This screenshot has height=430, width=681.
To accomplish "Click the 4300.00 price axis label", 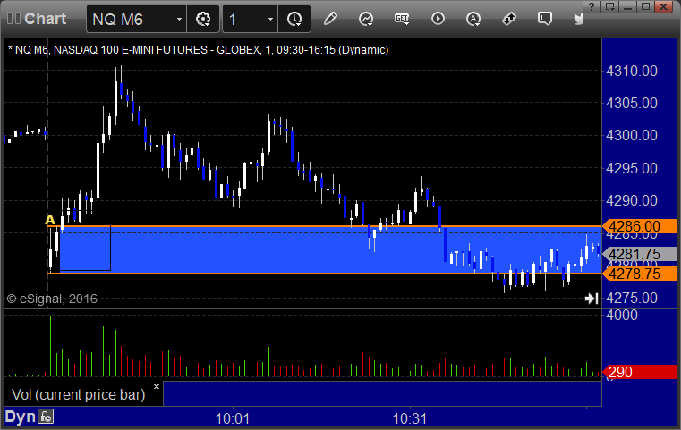I will (632, 135).
